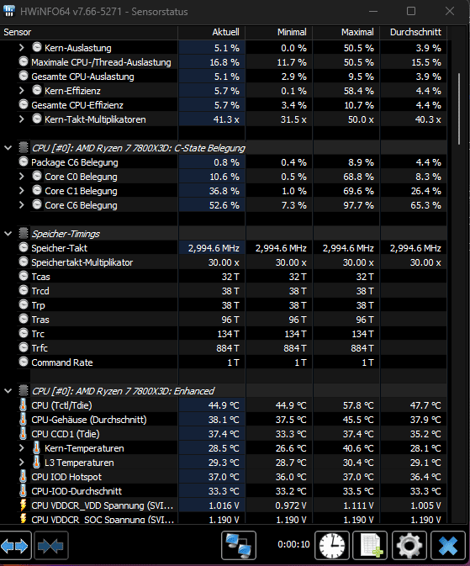The height and width of the screenshot is (566, 470).
Task: Select the Trcd row label
Action: [x=40, y=291]
